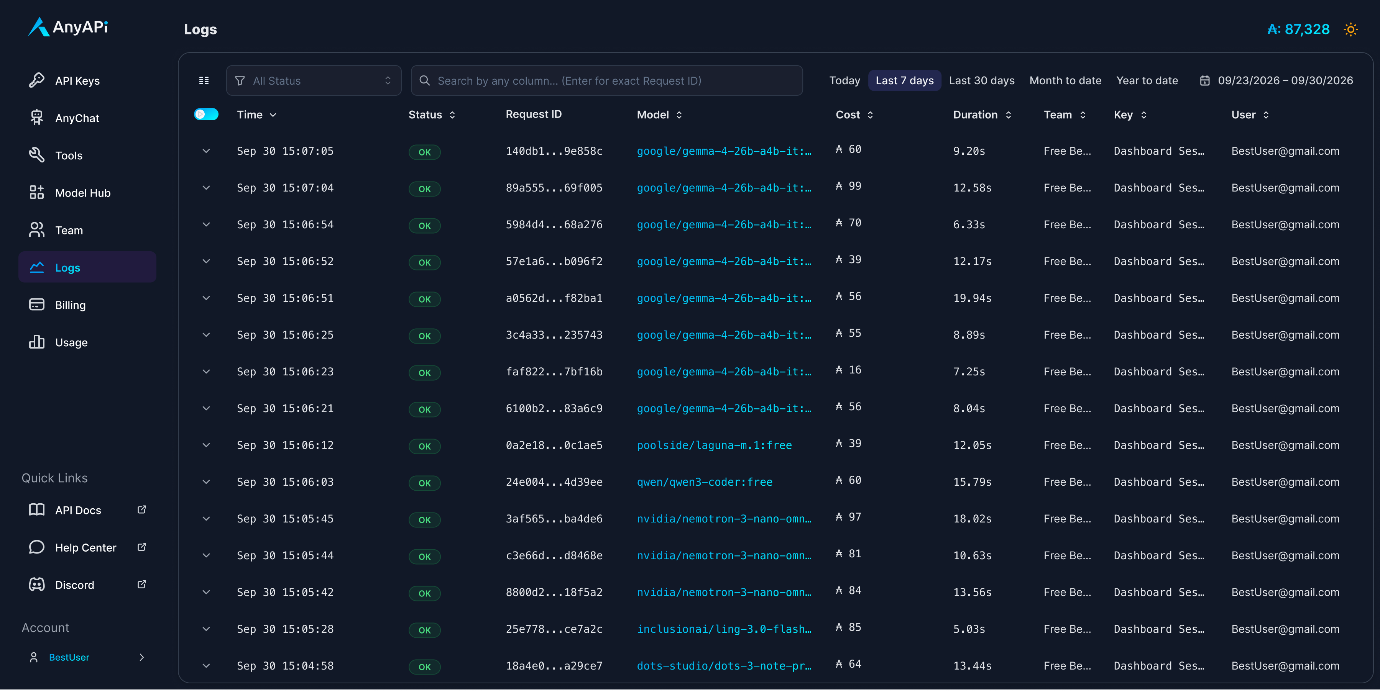Open API Keys in the sidebar
1380x691 pixels.
coord(87,81)
